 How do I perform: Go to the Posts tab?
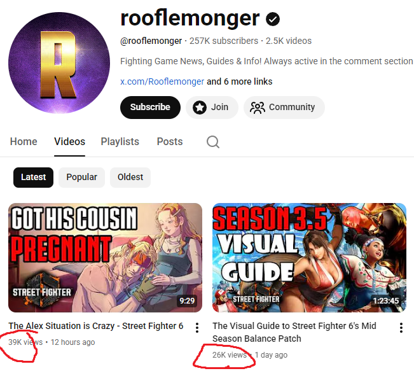[170, 142]
